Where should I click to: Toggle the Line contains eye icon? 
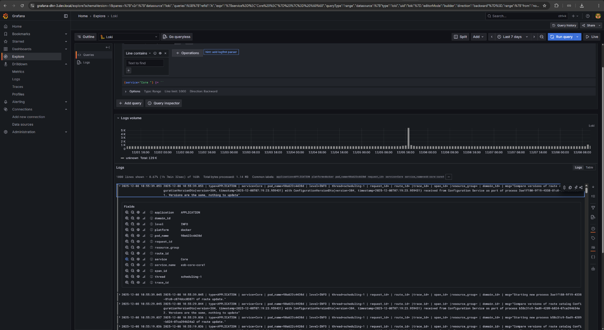[x=160, y=53]
